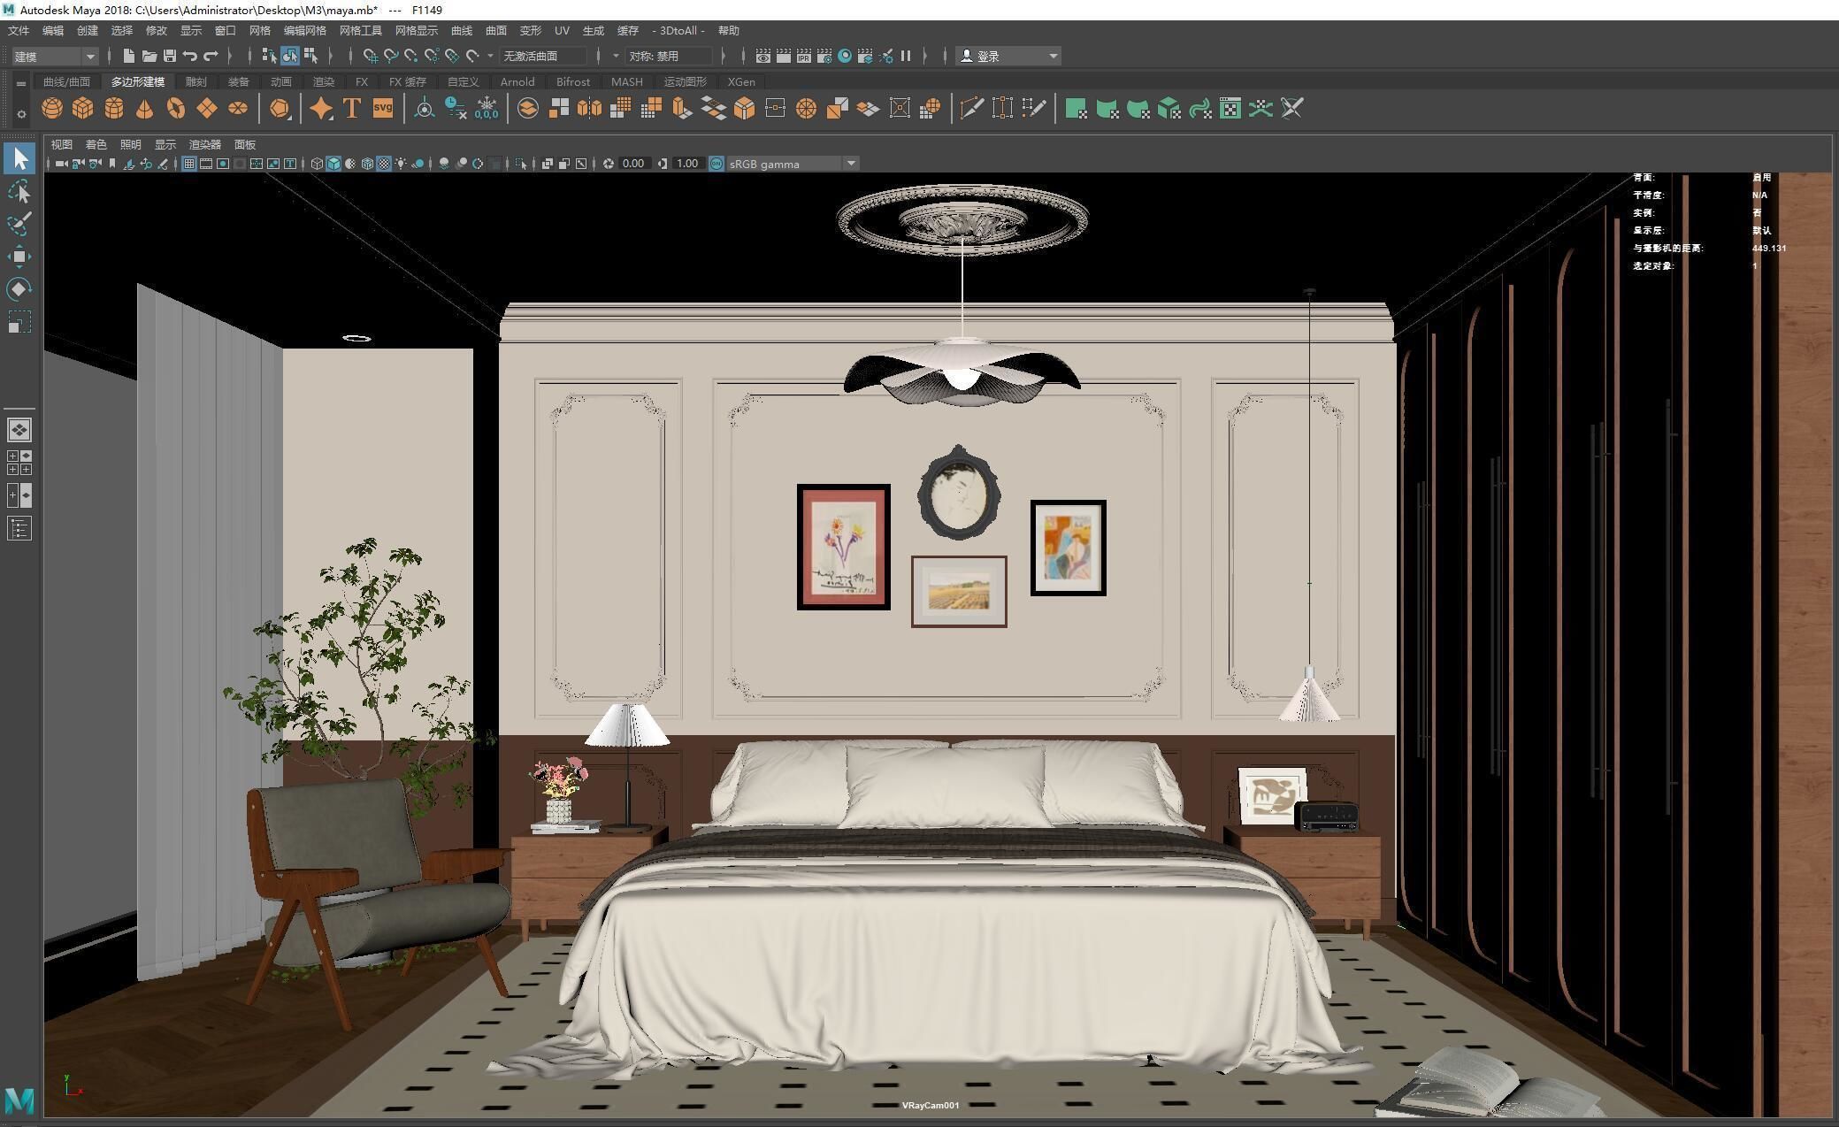Screen dimensions: 1839x1127
Task: Create a polygon disc from shelf
Action: point(238,109)
